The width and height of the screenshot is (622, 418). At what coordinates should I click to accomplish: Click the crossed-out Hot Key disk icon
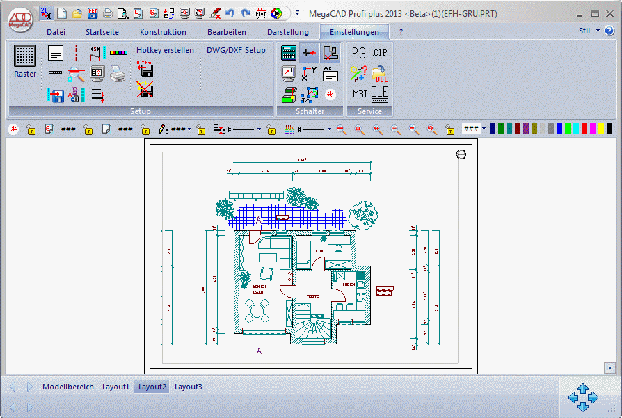[x=145, y=89]
